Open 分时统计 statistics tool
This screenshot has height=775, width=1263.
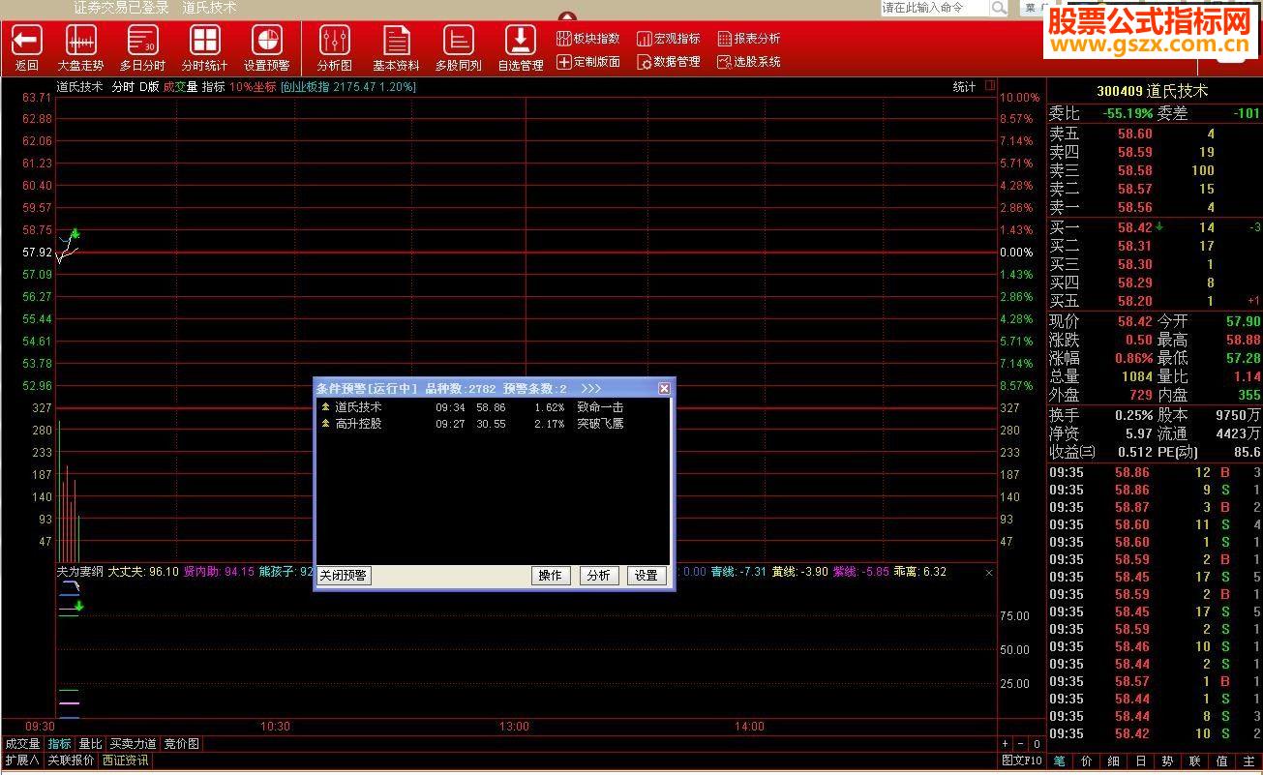tap(204, 48)
